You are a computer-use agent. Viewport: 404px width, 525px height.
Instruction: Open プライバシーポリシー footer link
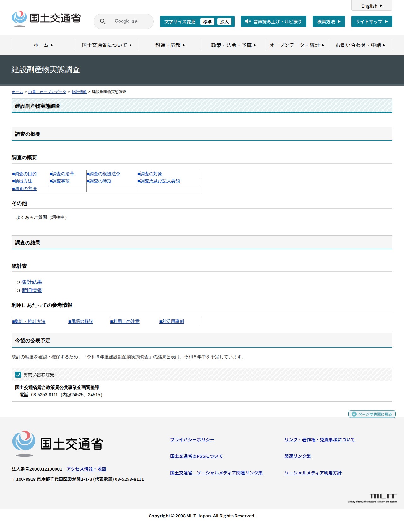pyautogui.click(x=192, y=440)
